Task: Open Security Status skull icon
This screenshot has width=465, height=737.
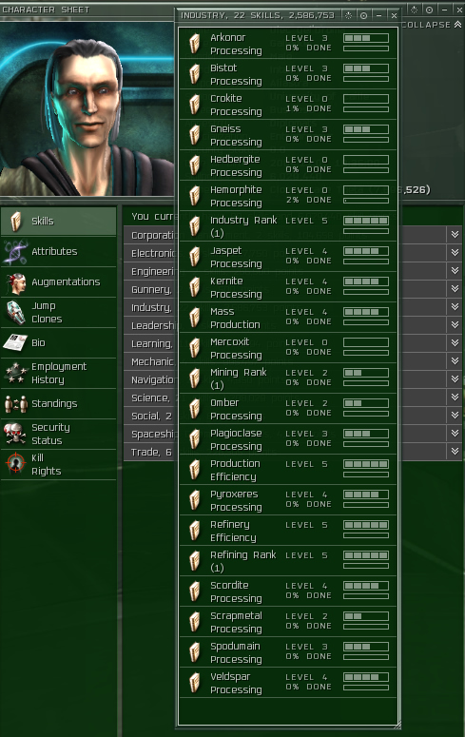Action: [15, 434]
